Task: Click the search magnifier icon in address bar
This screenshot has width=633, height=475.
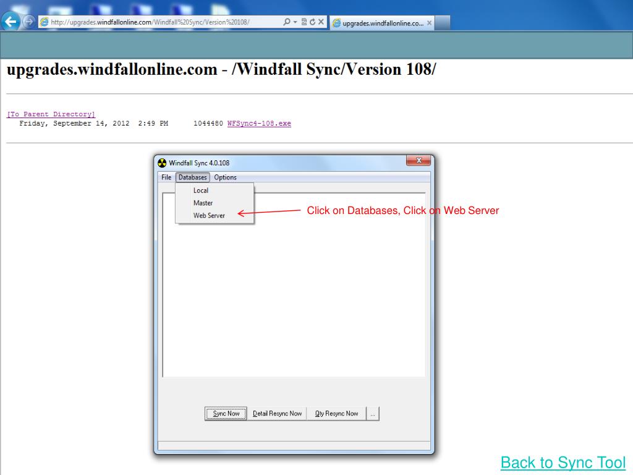Action: point(287,22)
